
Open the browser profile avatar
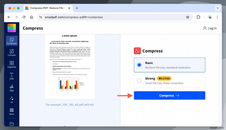pos(210,17)
